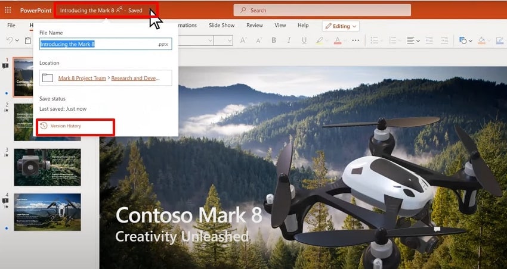Select slide 3 camera thumbnail
The image size is (507, 269).
48,167
